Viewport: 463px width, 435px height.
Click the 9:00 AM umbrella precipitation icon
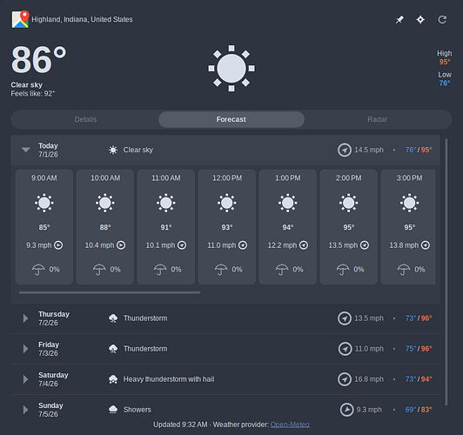[38, 270]
